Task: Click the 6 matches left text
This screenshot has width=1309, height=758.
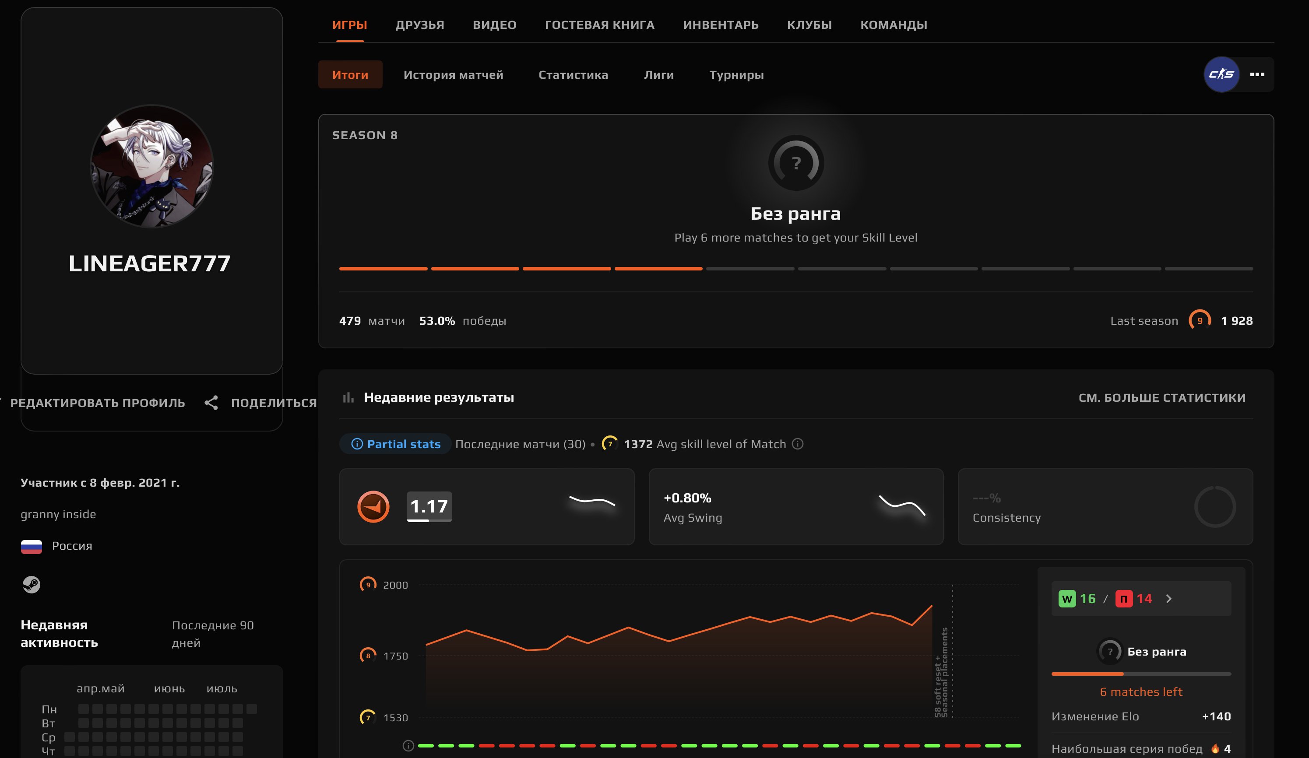Action: 1141,692
